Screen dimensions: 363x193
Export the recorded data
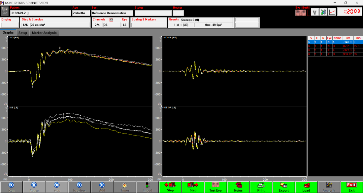pos(283,187)
